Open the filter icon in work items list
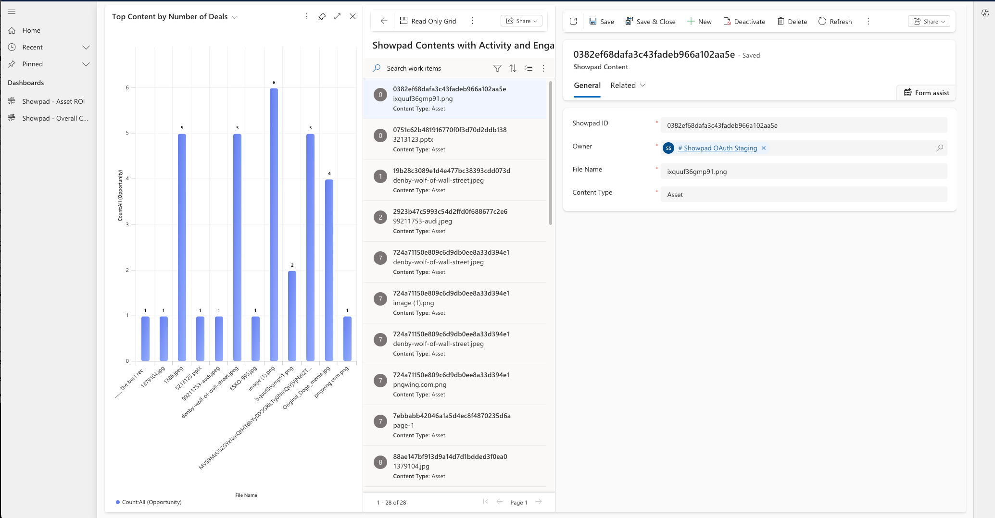995x518 pixels. (497, 68)
